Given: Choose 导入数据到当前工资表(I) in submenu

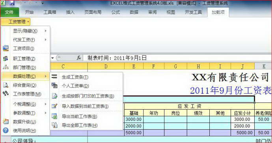Looking at the screenshot, I should coord(86,106).
